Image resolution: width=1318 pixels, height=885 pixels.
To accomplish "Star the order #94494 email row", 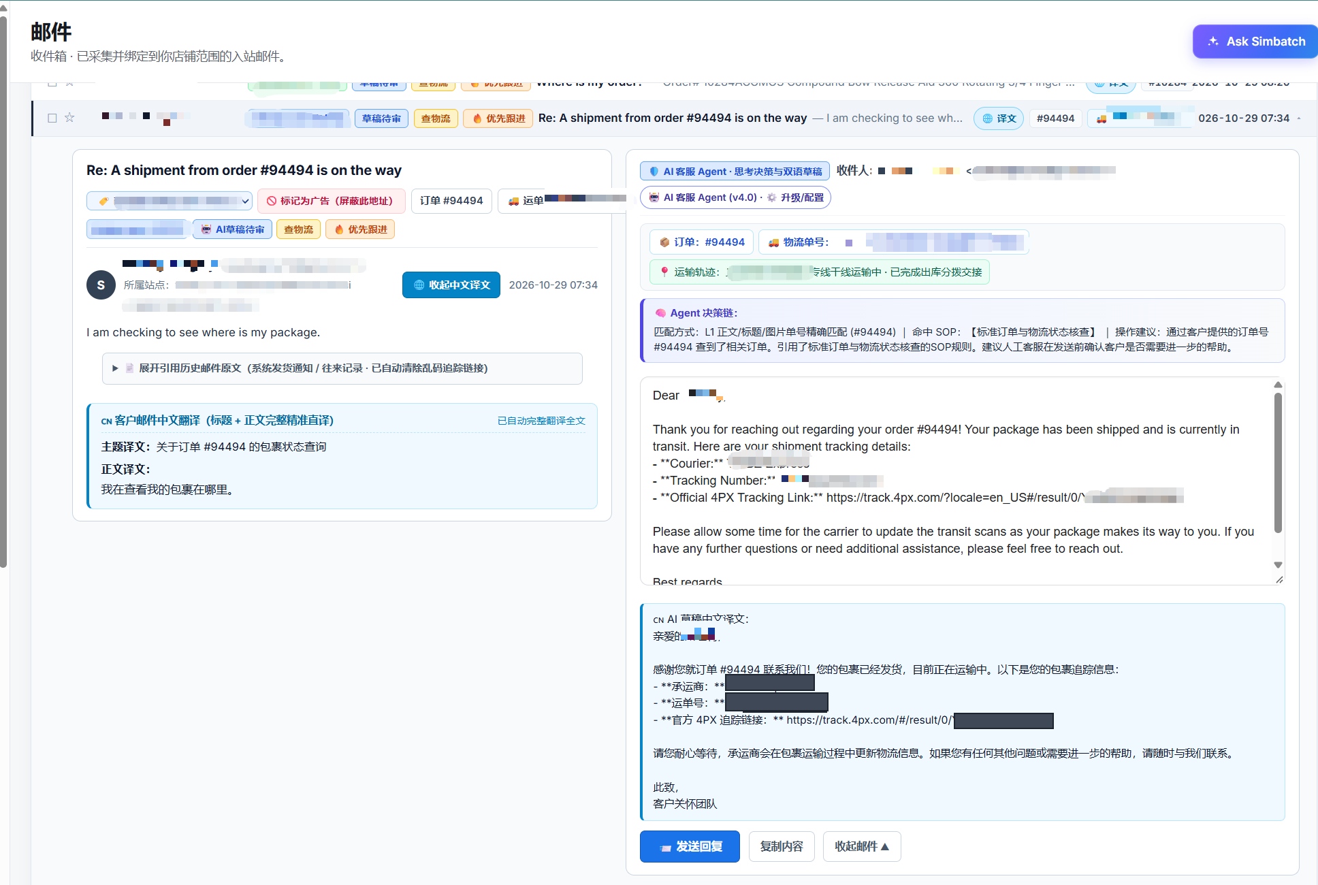I will 69,118.
